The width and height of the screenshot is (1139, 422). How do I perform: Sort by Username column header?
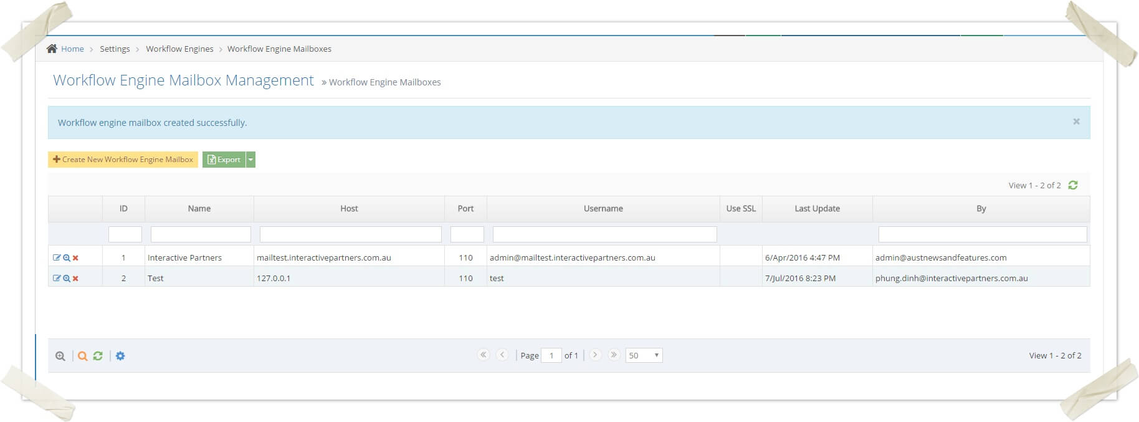[x=603, y=209]
